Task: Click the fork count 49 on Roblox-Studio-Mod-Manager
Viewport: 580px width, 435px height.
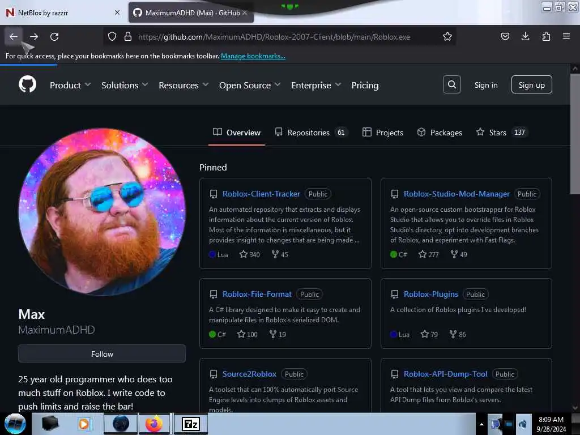Action: pos(459,254)
